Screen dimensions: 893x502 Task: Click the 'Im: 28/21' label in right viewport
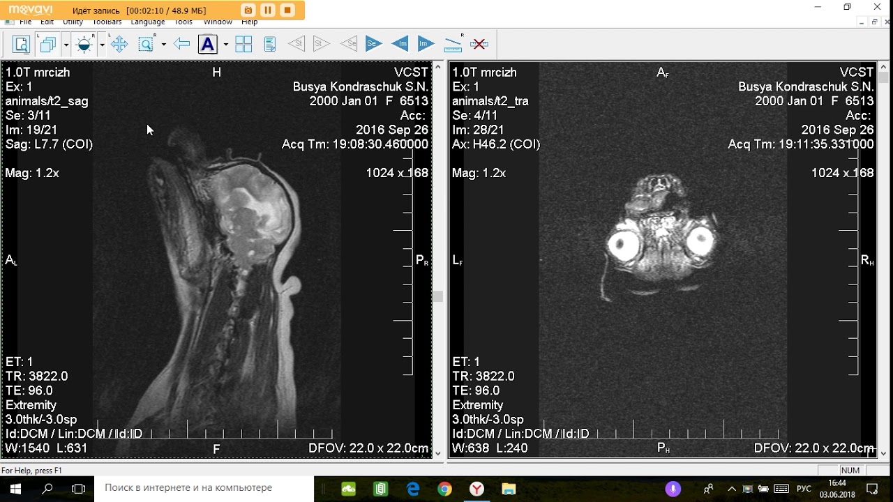click(478, 130)
